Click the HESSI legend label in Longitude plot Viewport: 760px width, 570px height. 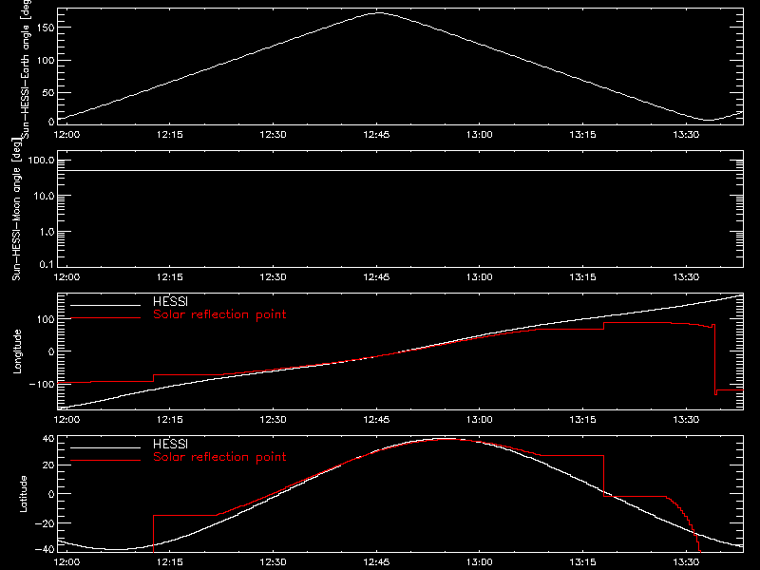170,301
